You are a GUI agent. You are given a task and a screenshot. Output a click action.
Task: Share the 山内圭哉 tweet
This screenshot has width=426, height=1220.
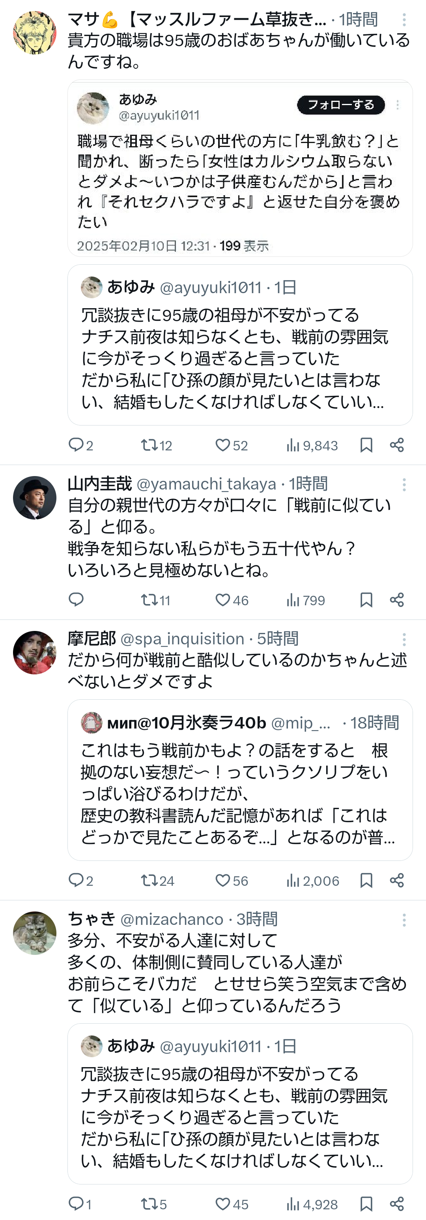click(x=397, y=600)
